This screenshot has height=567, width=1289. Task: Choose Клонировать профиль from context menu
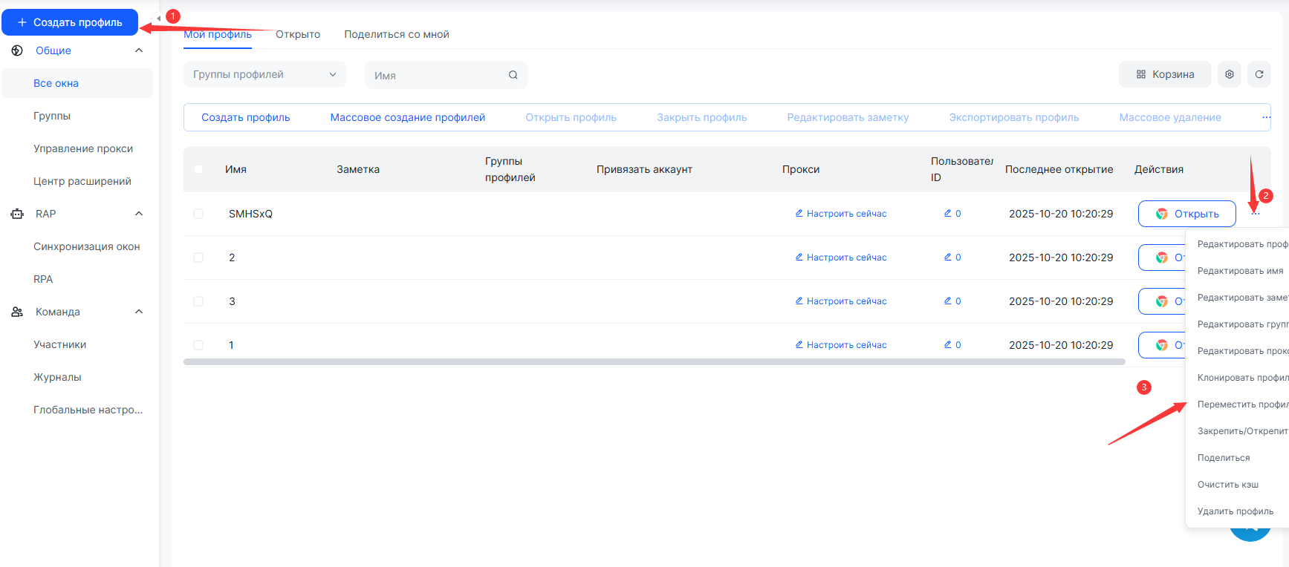coord(1241,378)
